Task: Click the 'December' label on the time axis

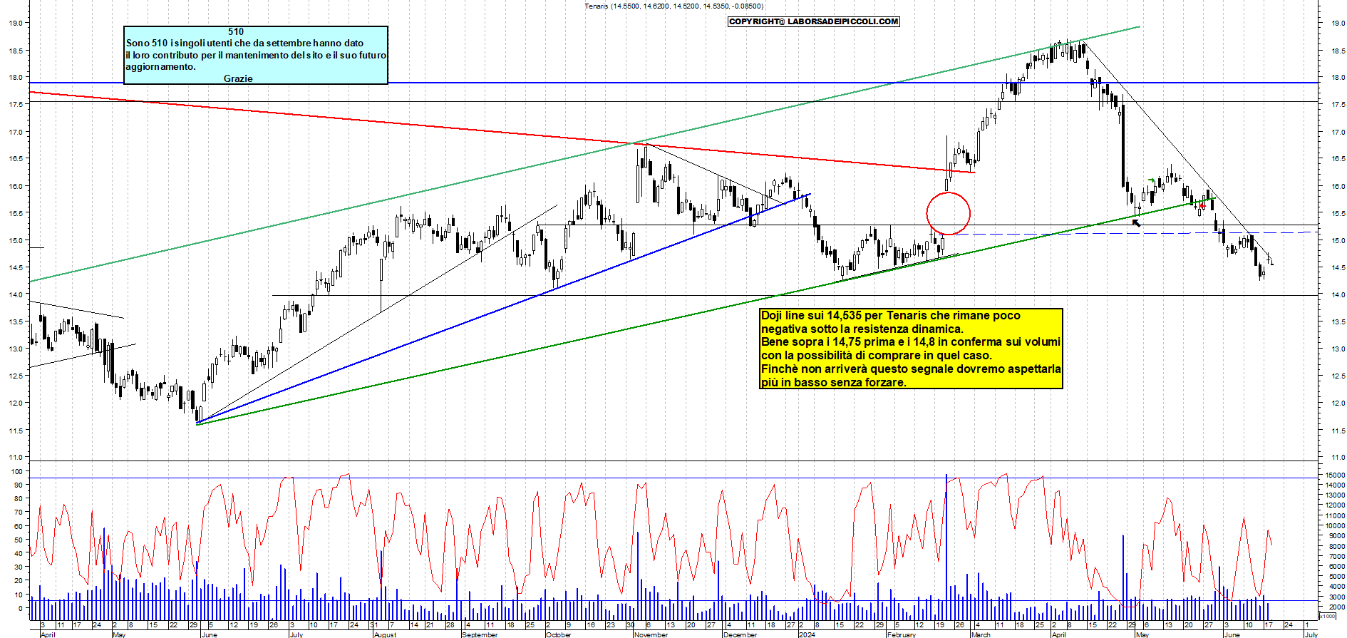Action: [x=740, y=634]
